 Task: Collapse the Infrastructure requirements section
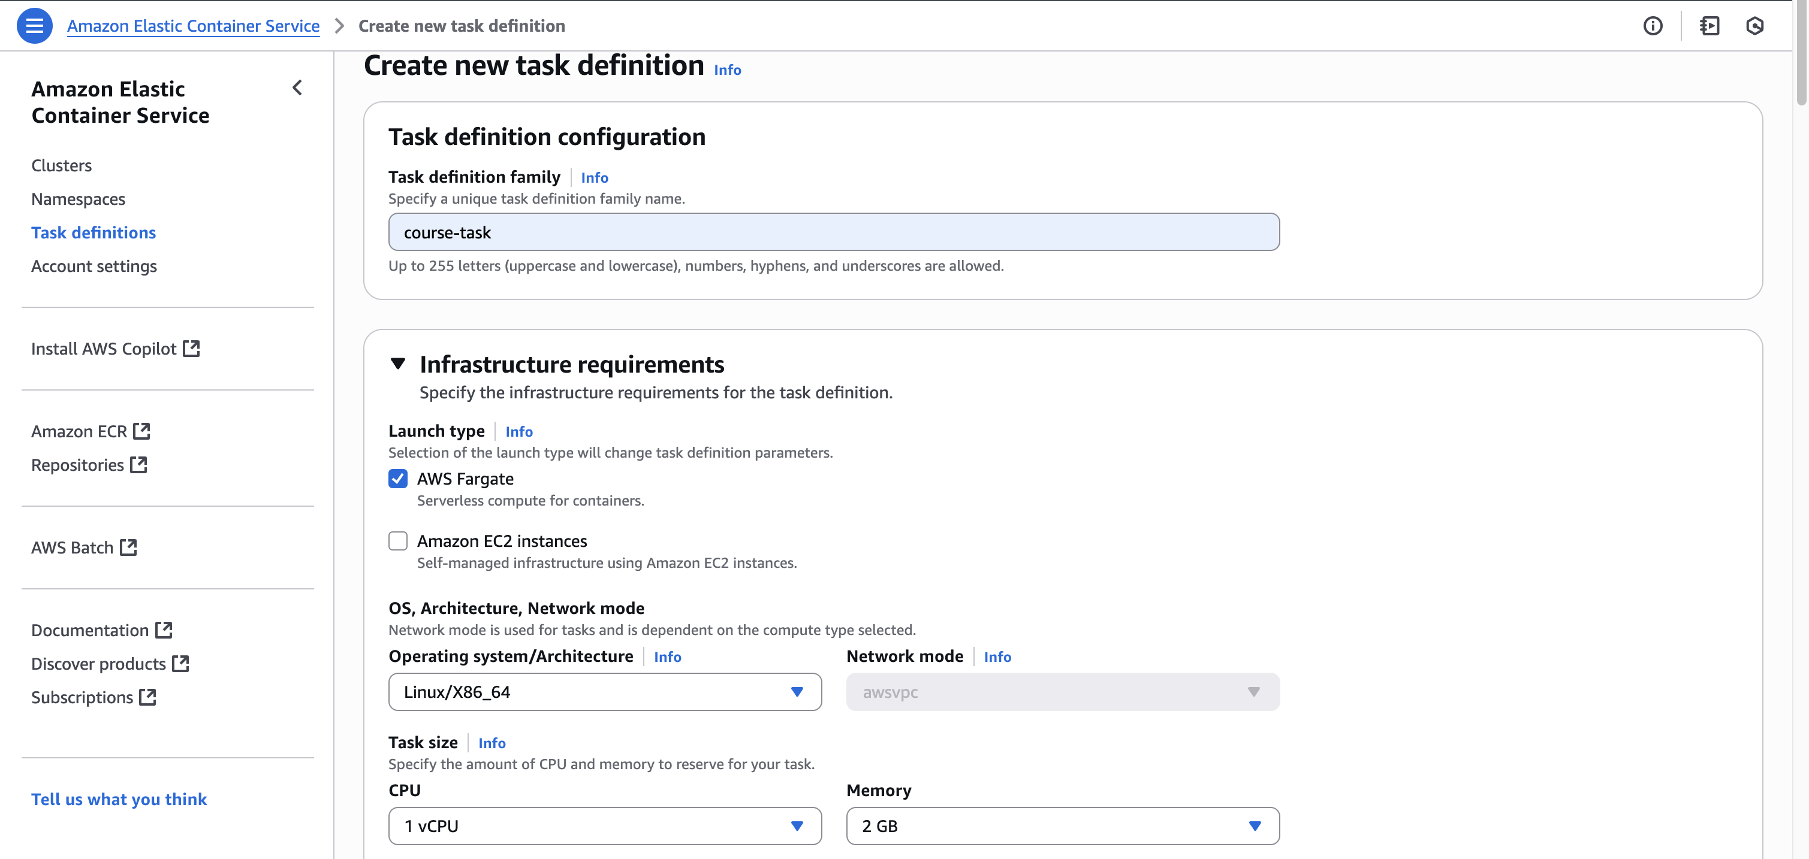click(397, 364)
